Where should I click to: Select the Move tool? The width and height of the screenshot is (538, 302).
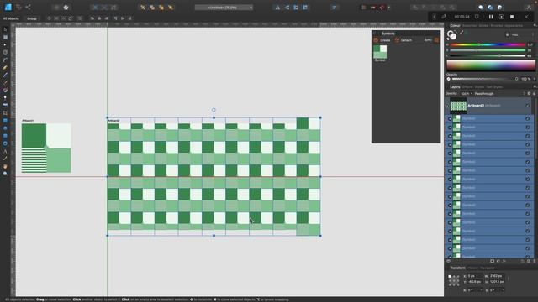(x=5, y=29)
